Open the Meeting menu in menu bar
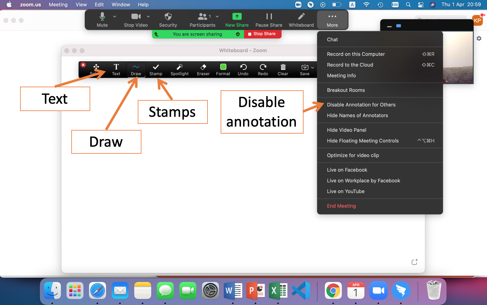The width and height of the screenshot is (487, 305). [x=58, y=5]
